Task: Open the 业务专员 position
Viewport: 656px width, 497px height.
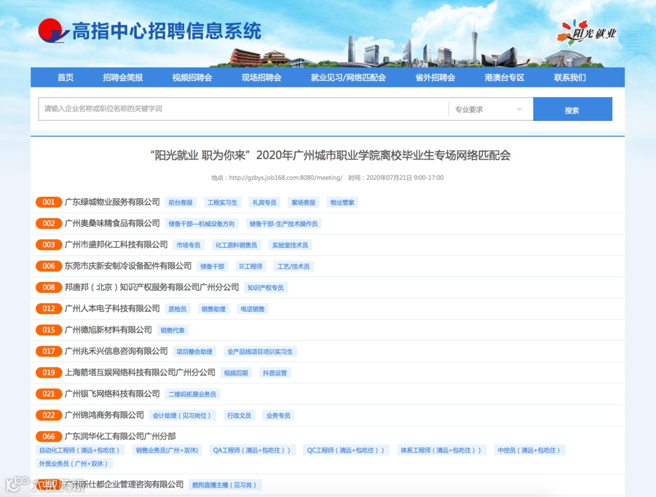Action: click(278, 416)
